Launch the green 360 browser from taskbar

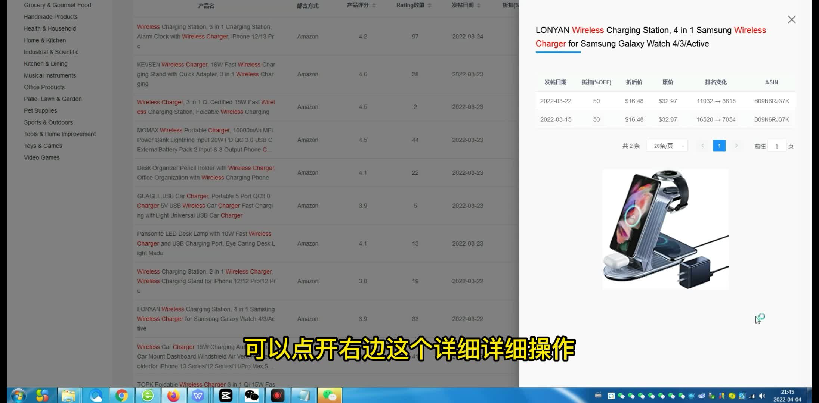(148, 396)
